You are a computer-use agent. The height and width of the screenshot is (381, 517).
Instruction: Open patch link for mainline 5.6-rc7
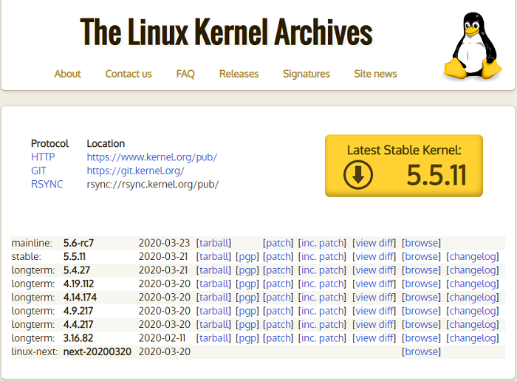click(x=278, y=243)
